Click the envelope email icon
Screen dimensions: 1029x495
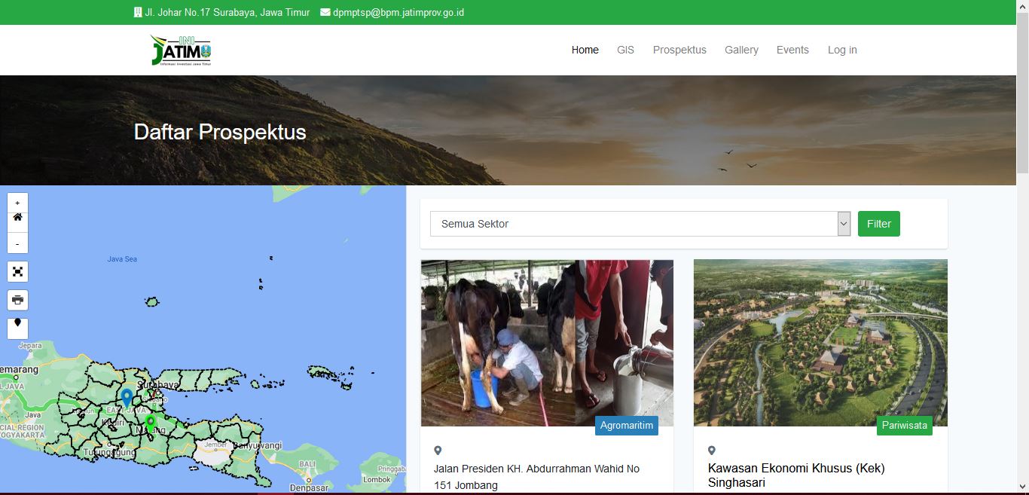tap(325, 12)
